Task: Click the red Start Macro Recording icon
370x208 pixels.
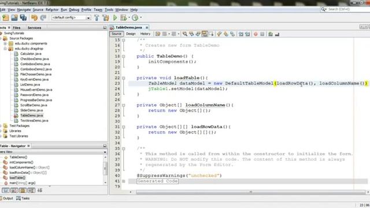Action: pos(256,34)
